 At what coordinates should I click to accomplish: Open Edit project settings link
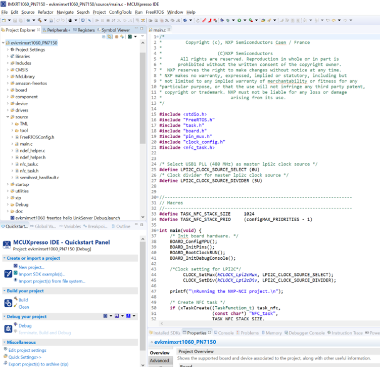27,350
